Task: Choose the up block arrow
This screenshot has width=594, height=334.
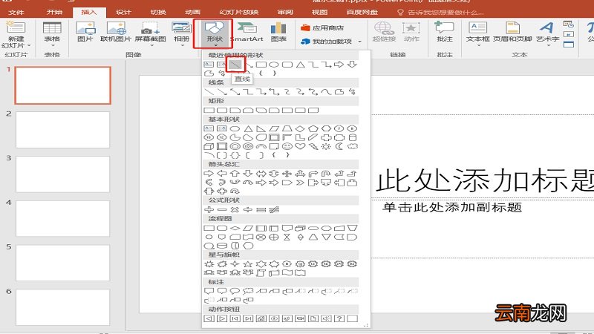Action: pos(235,174)
